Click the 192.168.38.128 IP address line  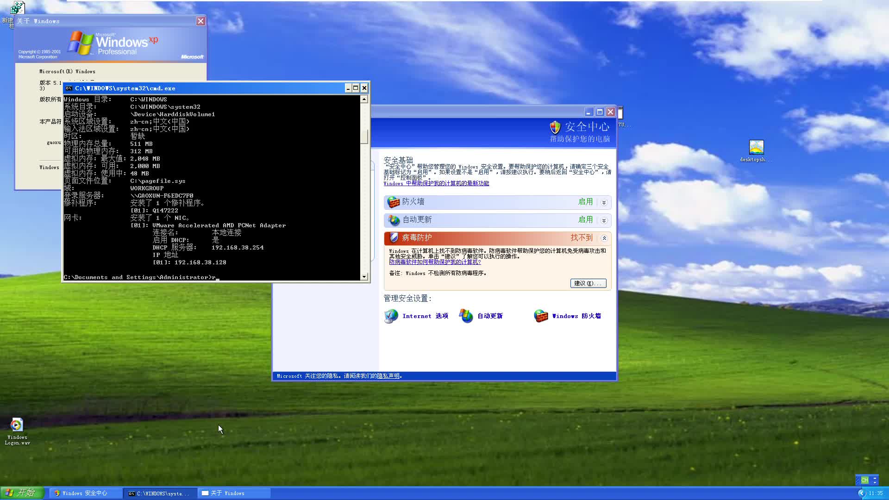[189, 262]
